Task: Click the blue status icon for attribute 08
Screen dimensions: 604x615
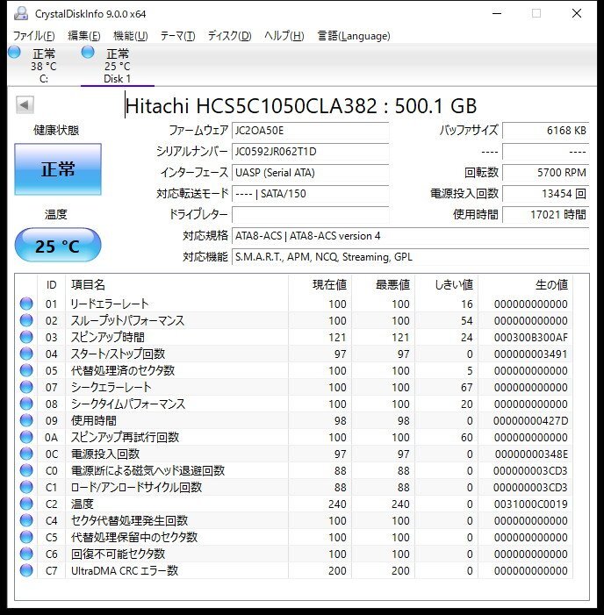Action: point(26,404)
